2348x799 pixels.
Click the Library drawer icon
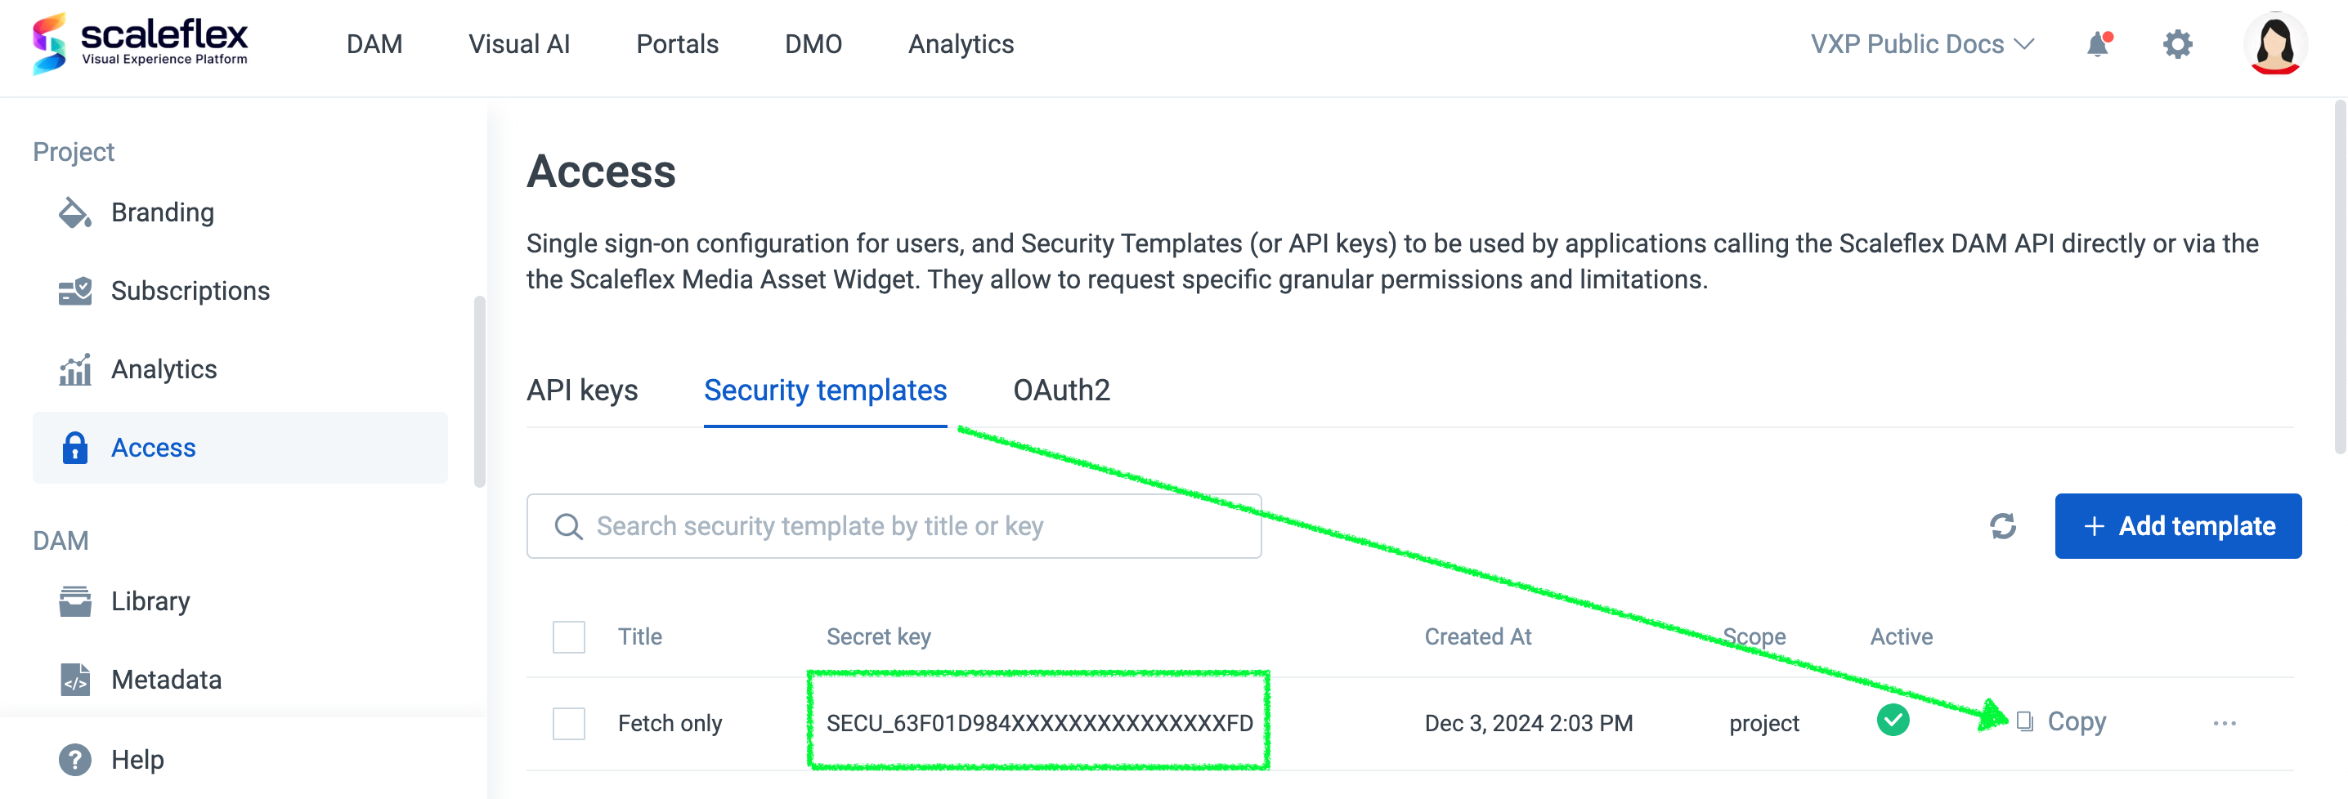(x=74, y=601)
